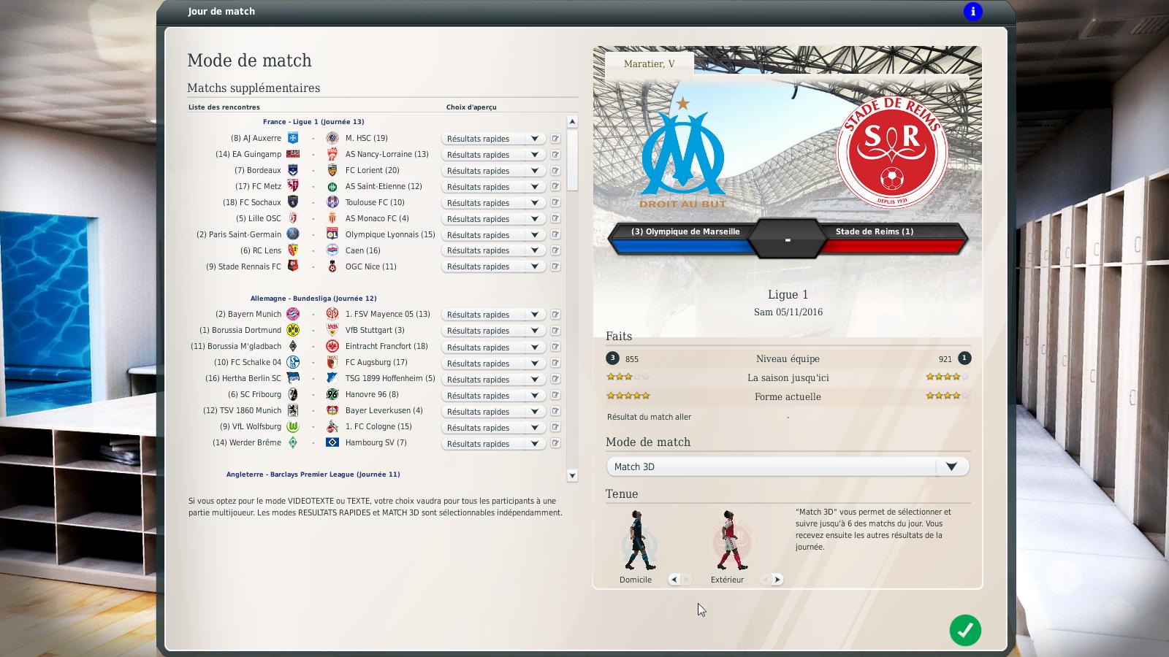Open details icon for Lille OSC match
Screen dimensions: 1169x657
[x=555, y=219]
